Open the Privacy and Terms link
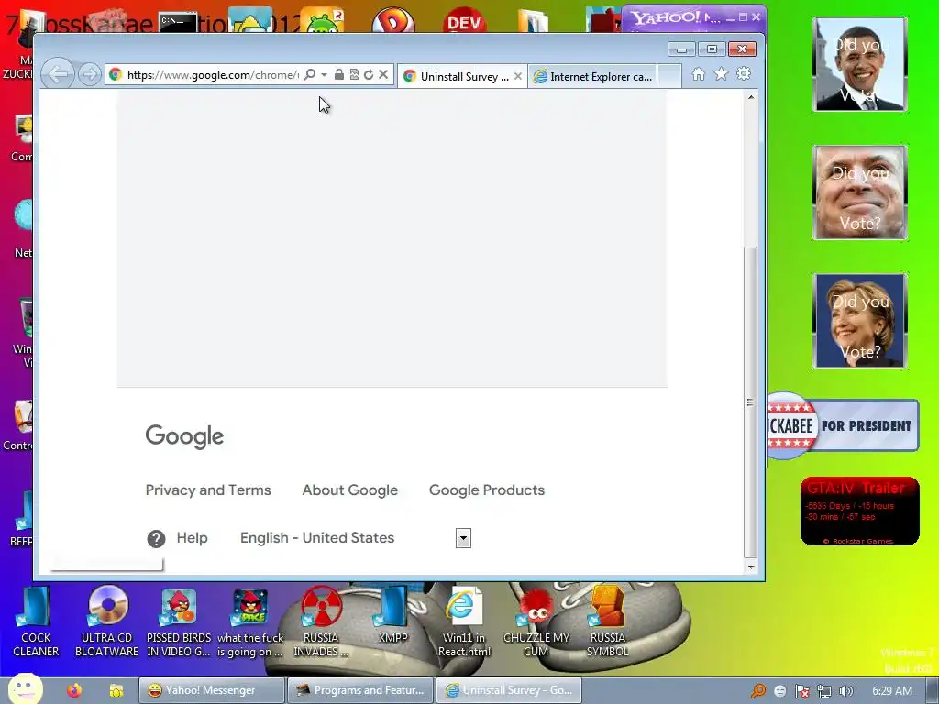This screenshot has height=704, width=939. tap(208, 490)
